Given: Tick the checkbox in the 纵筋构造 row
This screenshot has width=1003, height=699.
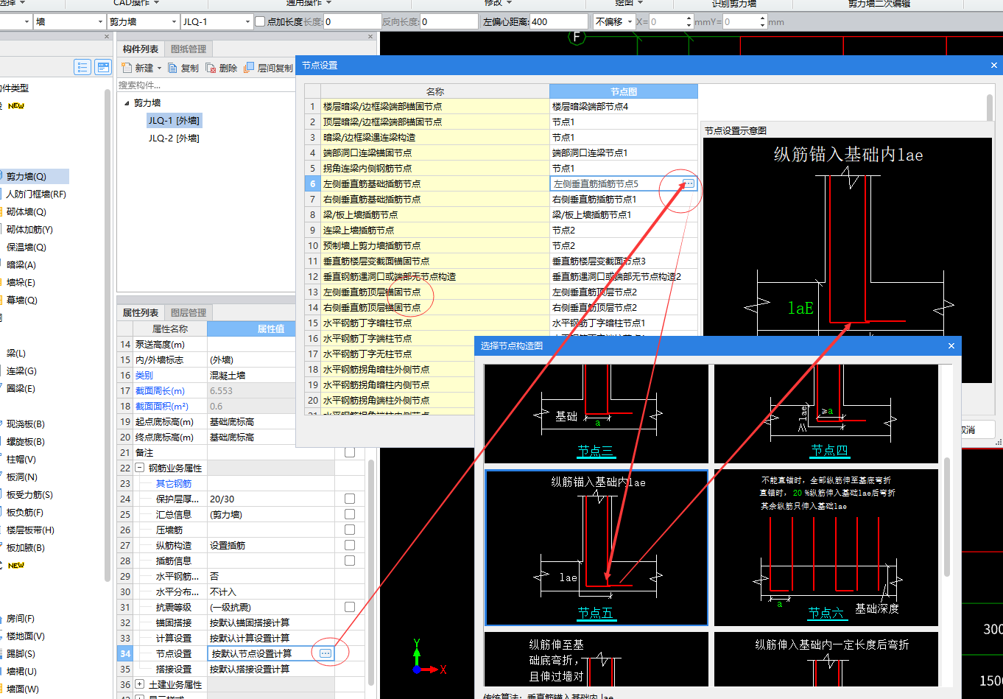Looking at the screenshot, I should 350,545.
